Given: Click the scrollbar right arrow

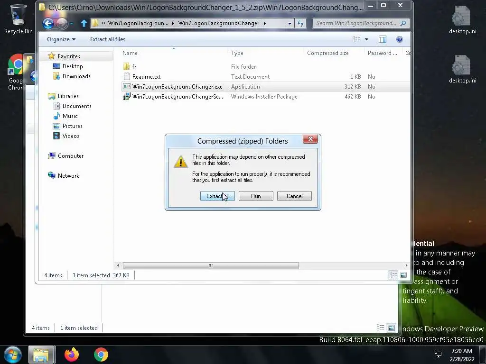Looking at the screenshot, I should [x=406, y=265].
